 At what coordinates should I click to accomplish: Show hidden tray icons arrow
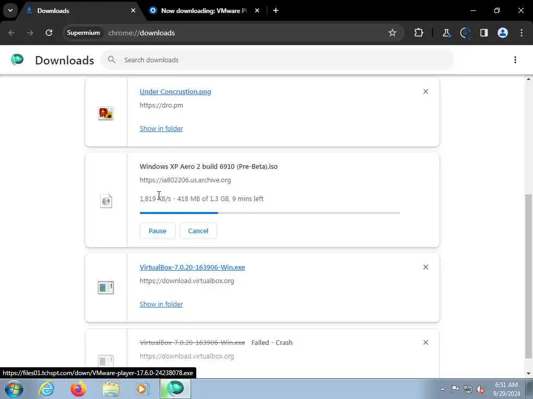[x=442, y=389]
